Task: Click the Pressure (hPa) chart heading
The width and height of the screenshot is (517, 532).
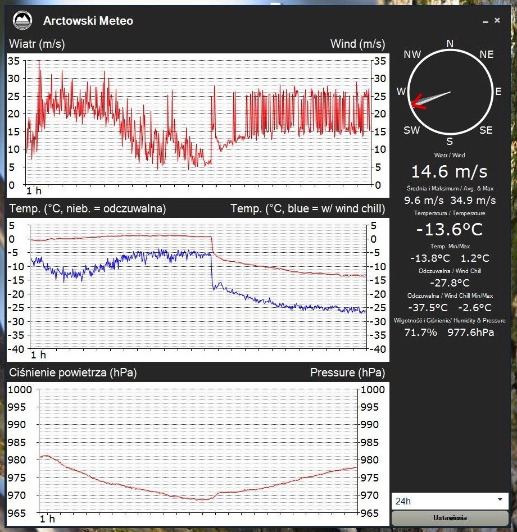Action: point(347,372)
